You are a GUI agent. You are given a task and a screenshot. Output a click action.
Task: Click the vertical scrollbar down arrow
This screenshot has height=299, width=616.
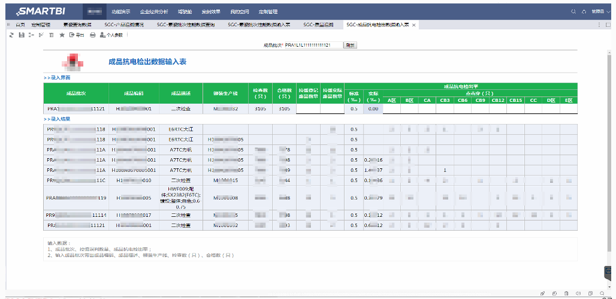609,286
